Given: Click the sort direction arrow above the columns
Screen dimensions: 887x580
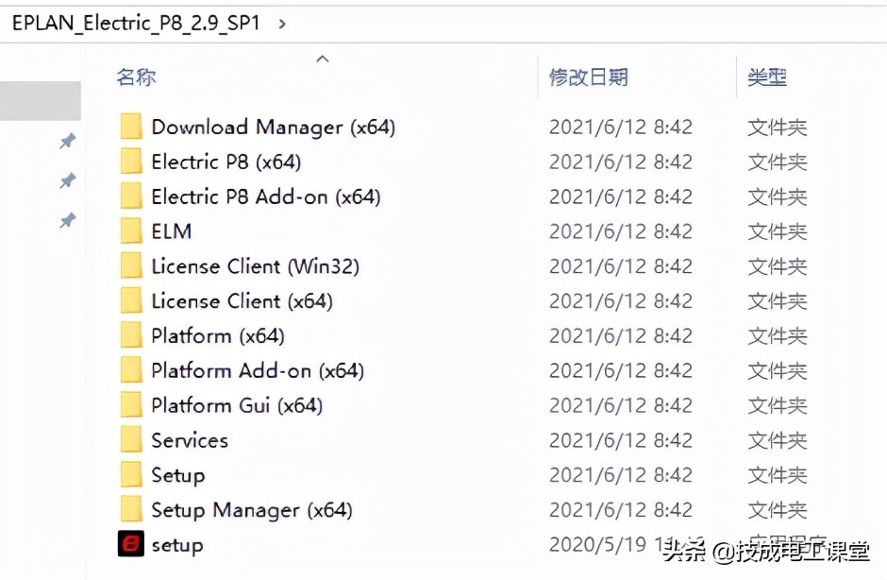Looking at the screenshot, I should pyautogui.click(x=322, y=59).
